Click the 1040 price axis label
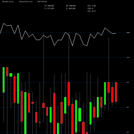This screenshot has height=134, width=134. coord(128,33)
